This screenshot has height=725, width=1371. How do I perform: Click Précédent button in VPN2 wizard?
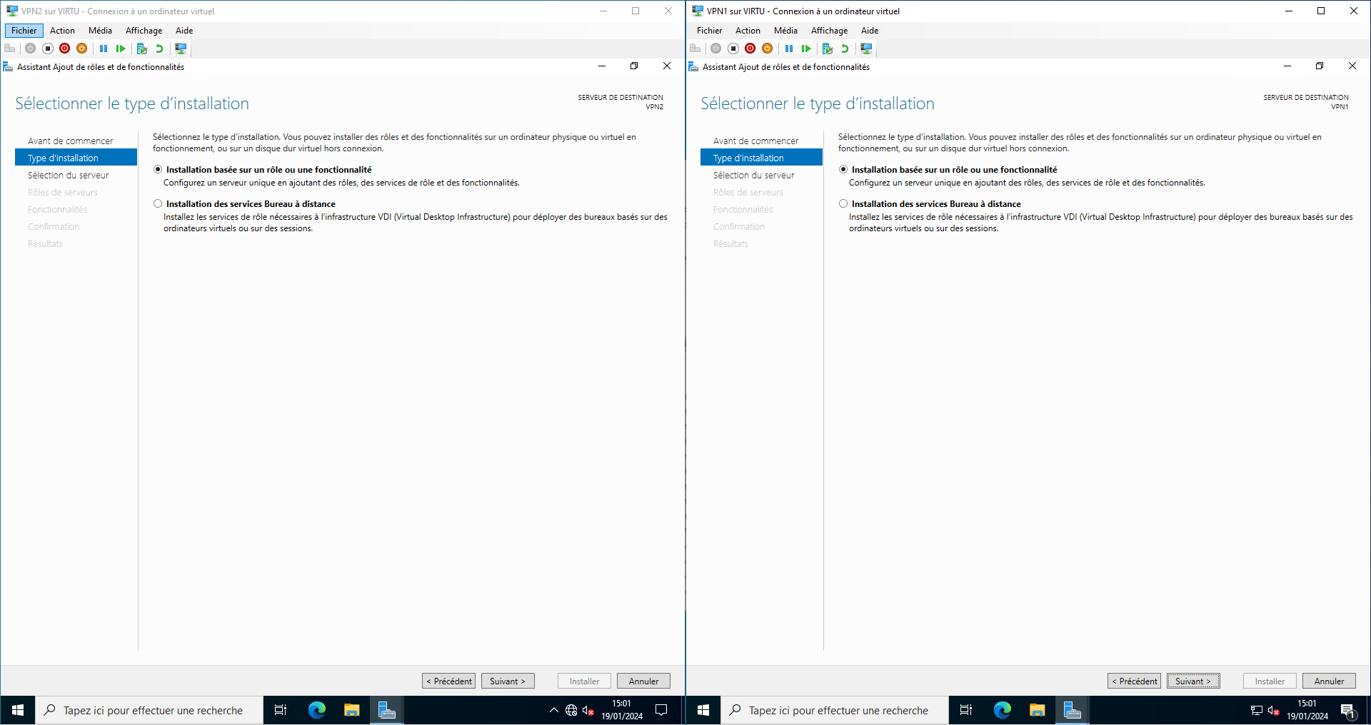448,681
